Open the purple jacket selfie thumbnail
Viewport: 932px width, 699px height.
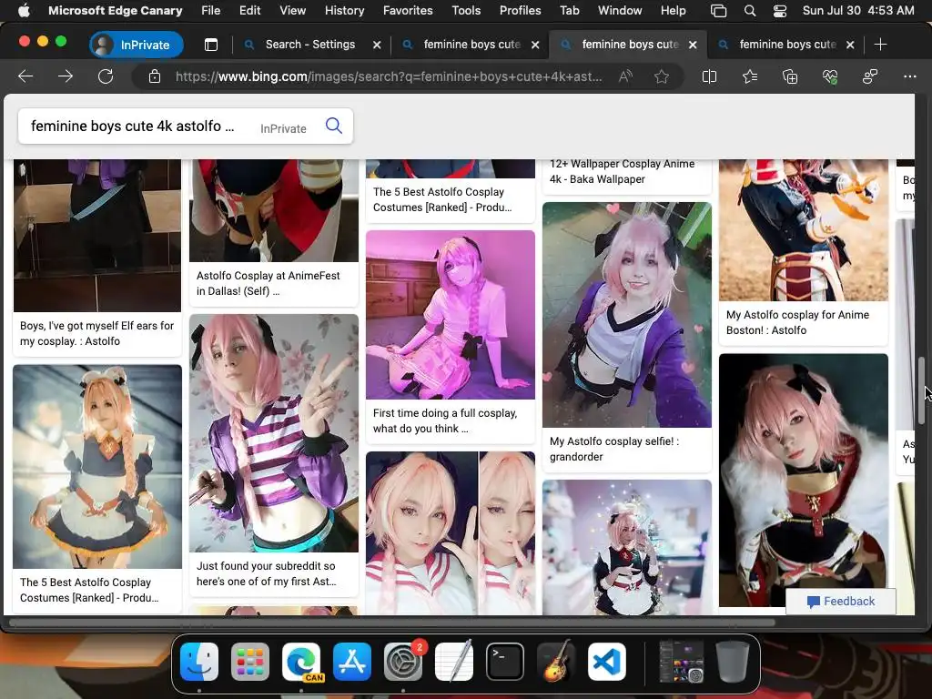(626, 314)
